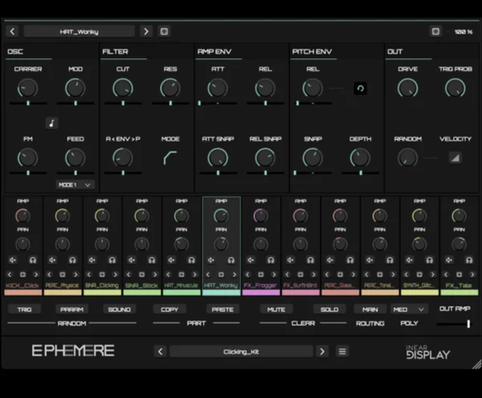Click the dice icon beside 100 % zoom
This screenshot has height=398, width=482.
pyautogui.click(x=436, y=31)
